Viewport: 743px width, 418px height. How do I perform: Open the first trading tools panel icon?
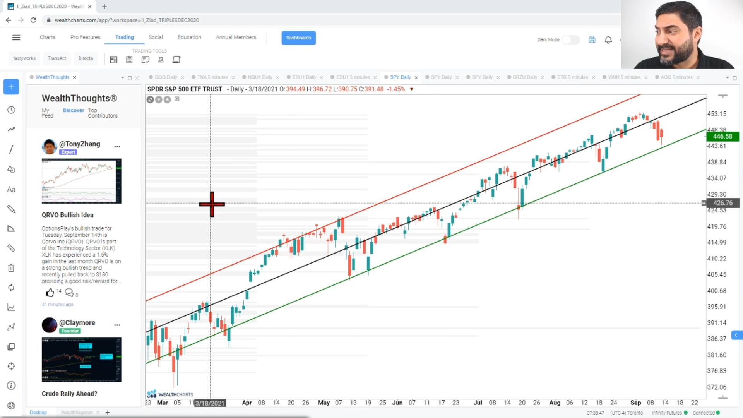click(114, 60)
